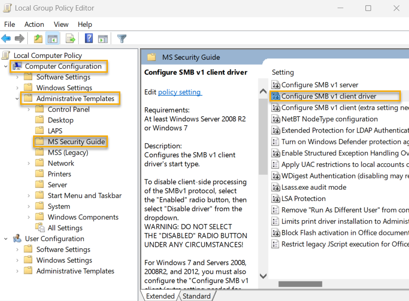409x301 pixels.
Task: Click the Export List toolbar icon
Action: click(70, 39)
